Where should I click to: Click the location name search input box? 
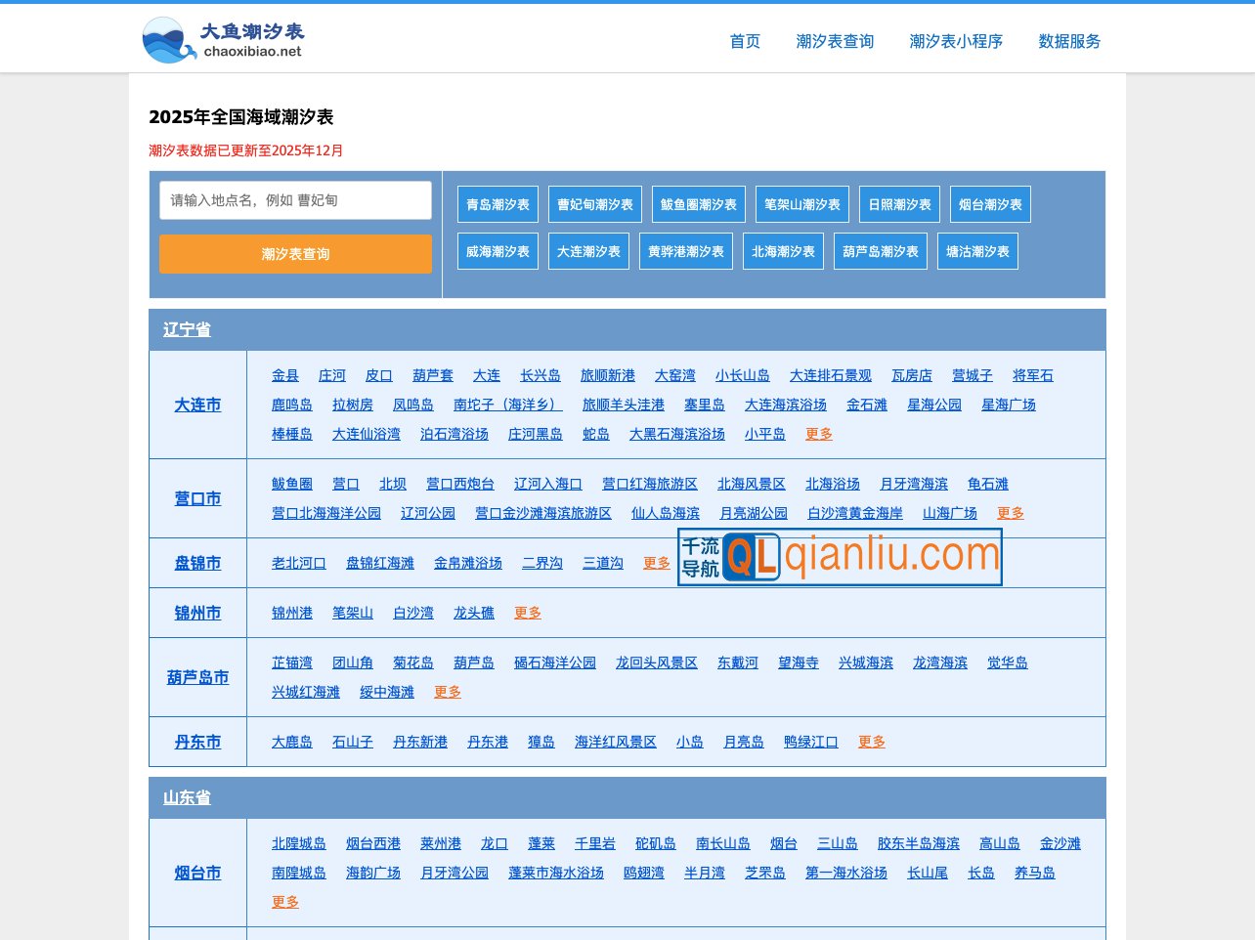295,199
